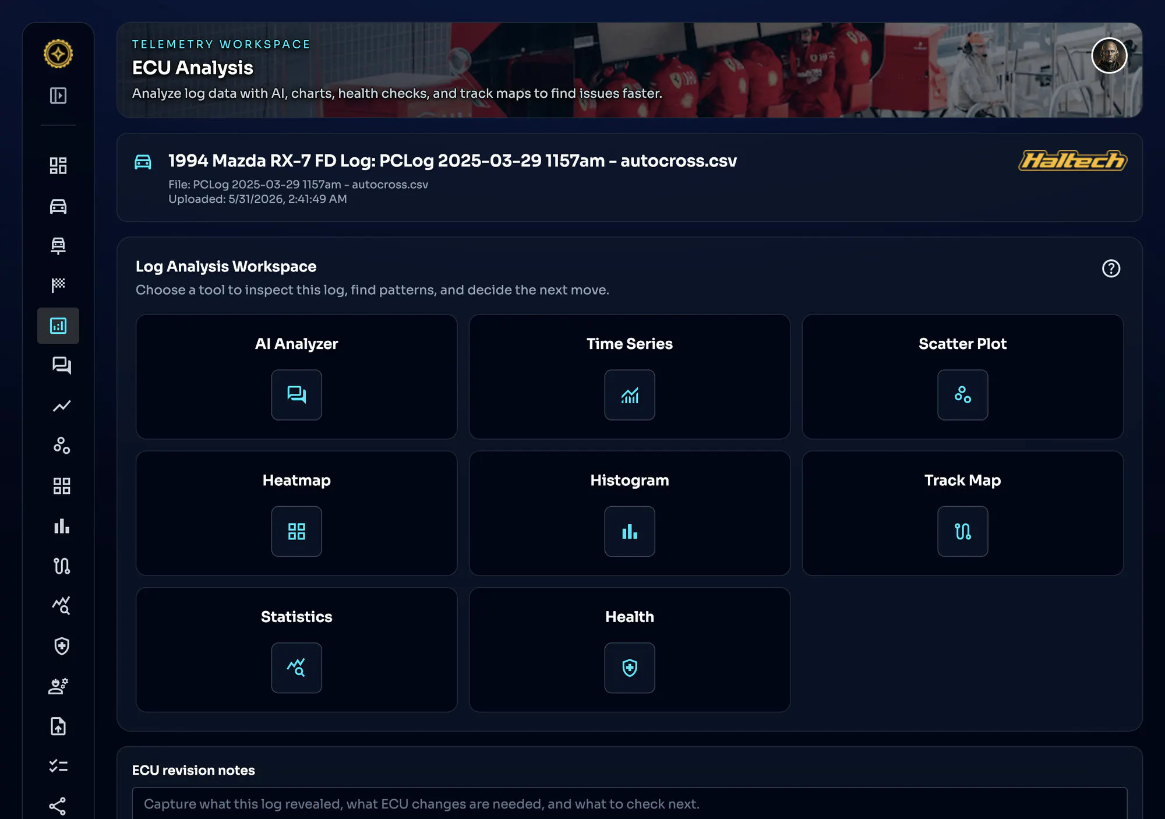Select the active ECU analysis sidebar icon
The width and height of the screenshot is (1165, 819).
[58, 326]
